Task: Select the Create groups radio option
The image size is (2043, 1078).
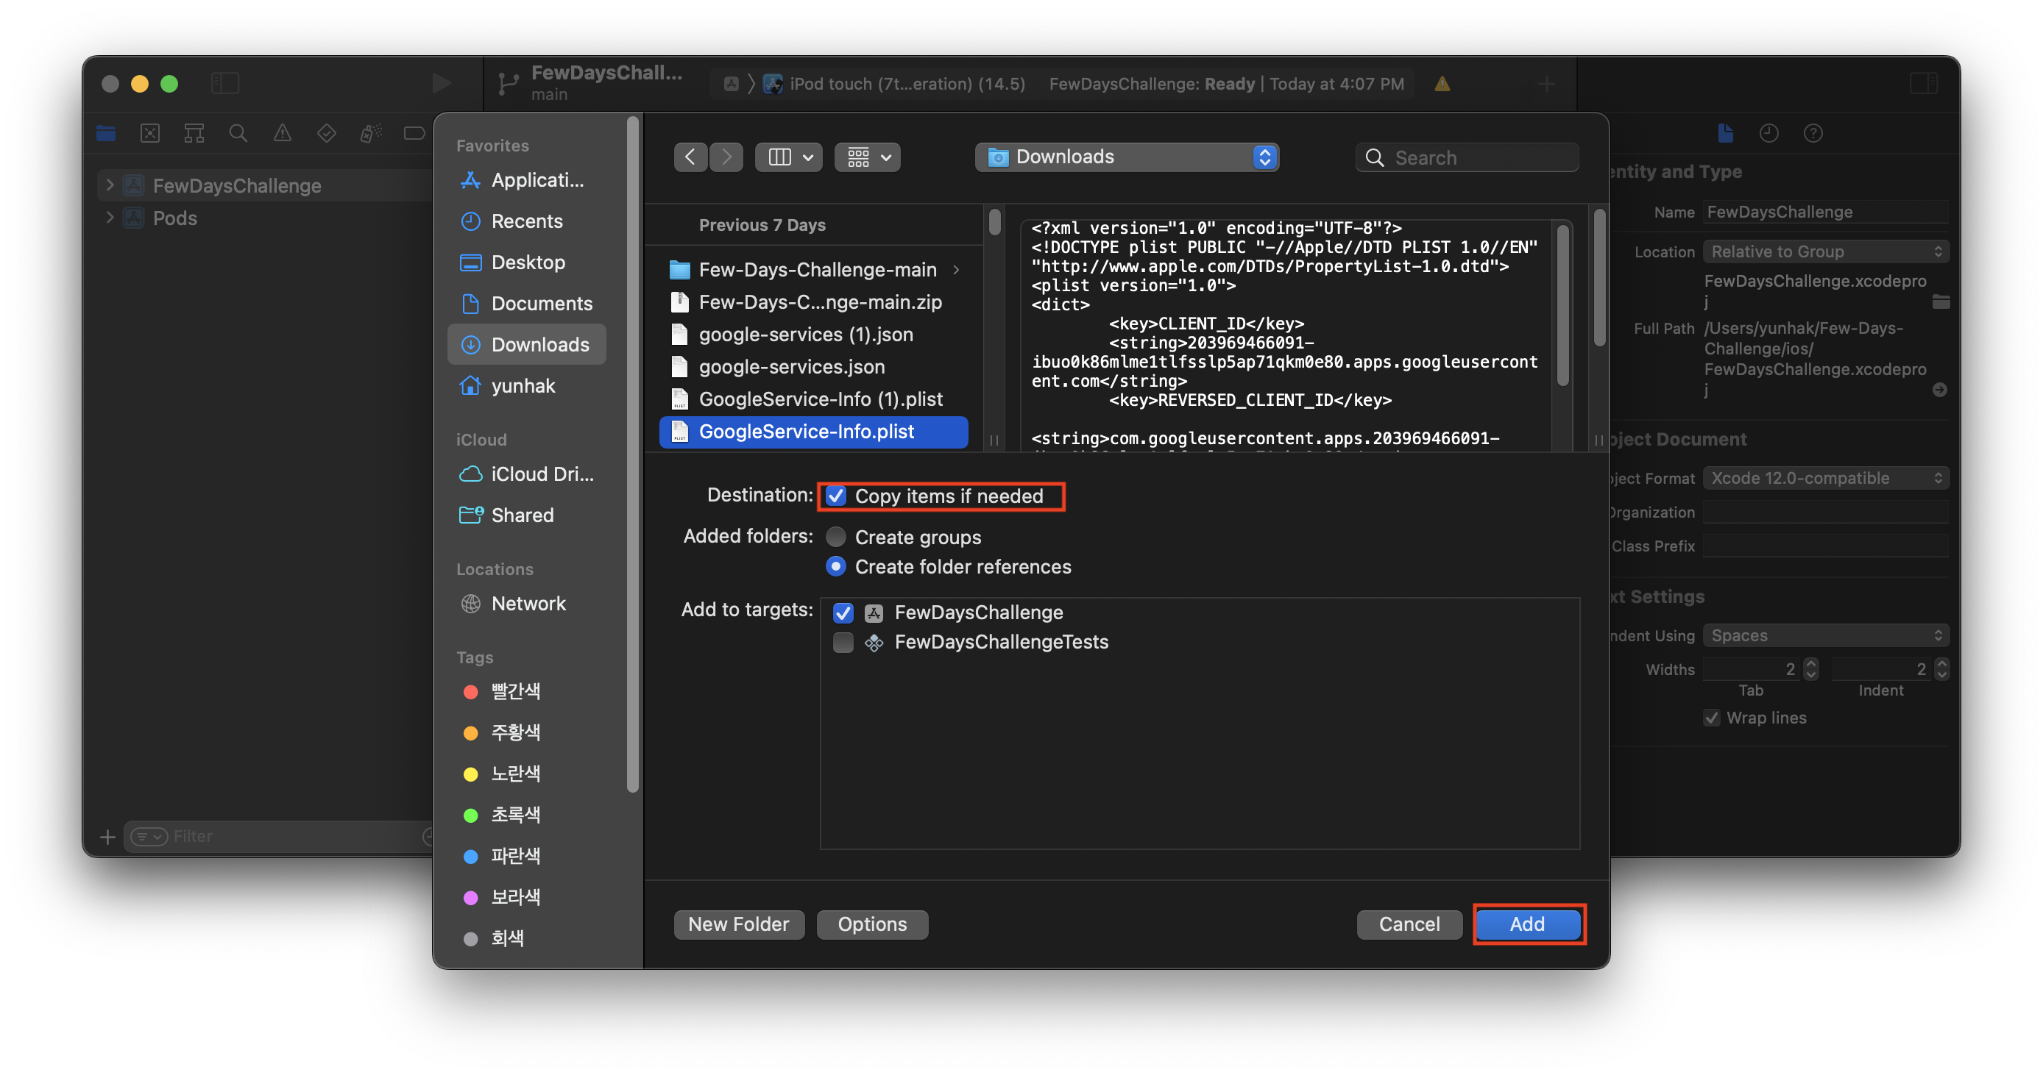Action: click(836, 538)
